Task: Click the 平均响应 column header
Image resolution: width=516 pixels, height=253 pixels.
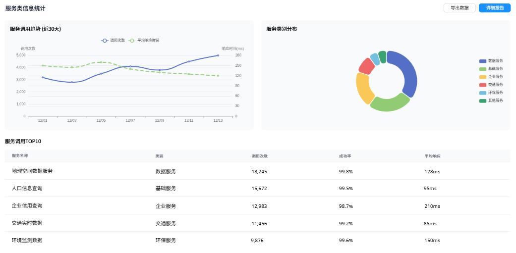Action: 432,156
